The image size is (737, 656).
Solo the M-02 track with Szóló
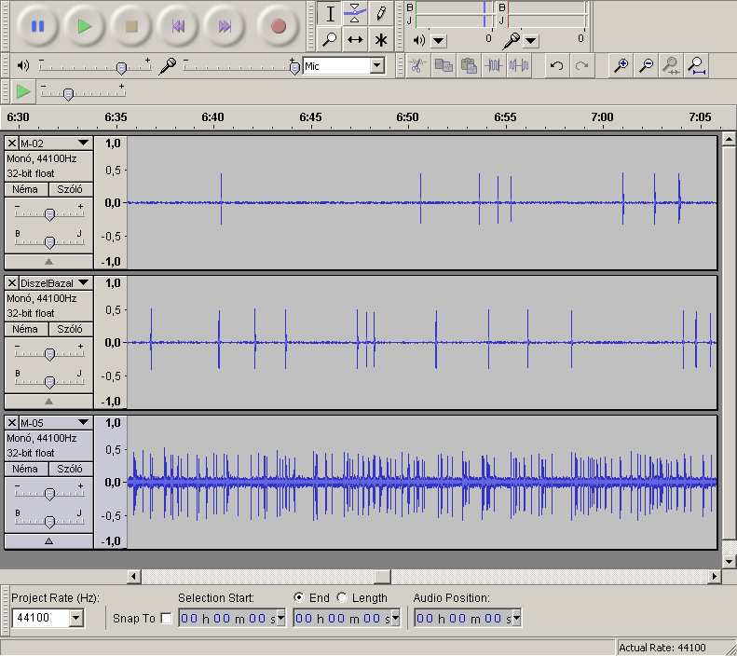(x=70, y=189)
